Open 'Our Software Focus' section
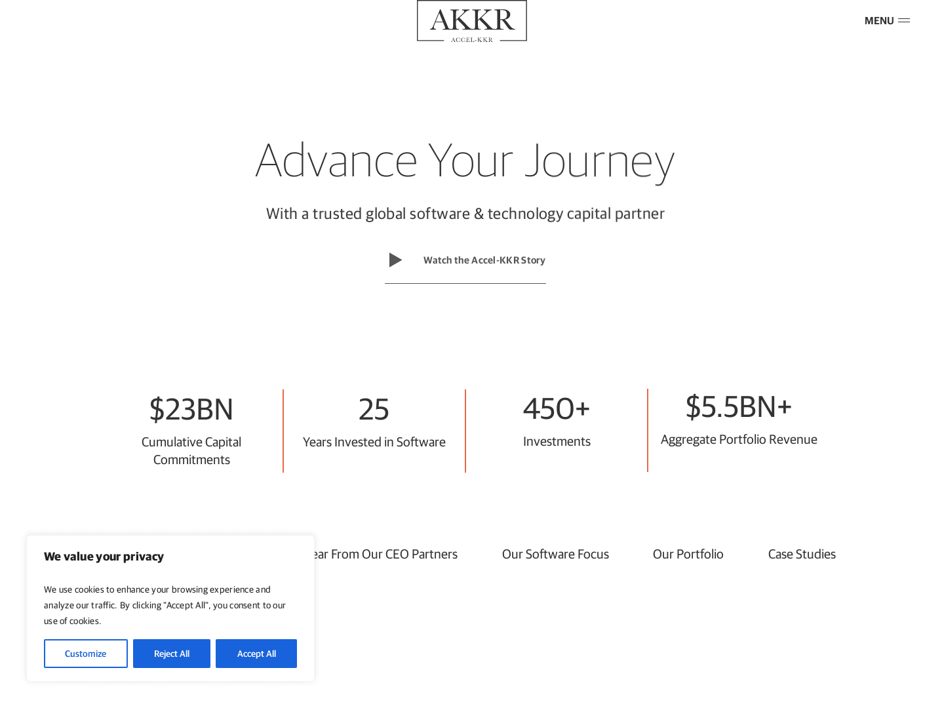The height and width of the screenshot is (708, 944). (x=555, y=554)
